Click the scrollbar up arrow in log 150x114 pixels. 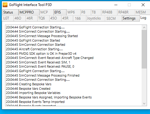[144, 28]
